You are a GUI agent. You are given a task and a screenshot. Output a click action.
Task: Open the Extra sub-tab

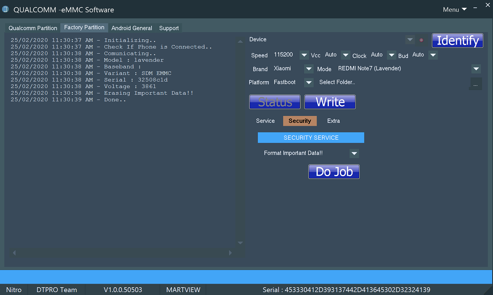coord(333,121)
